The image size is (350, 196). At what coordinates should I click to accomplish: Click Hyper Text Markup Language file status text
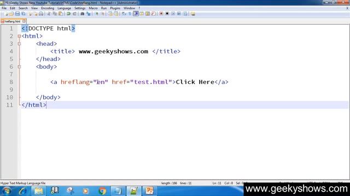[x=23, y=183]
